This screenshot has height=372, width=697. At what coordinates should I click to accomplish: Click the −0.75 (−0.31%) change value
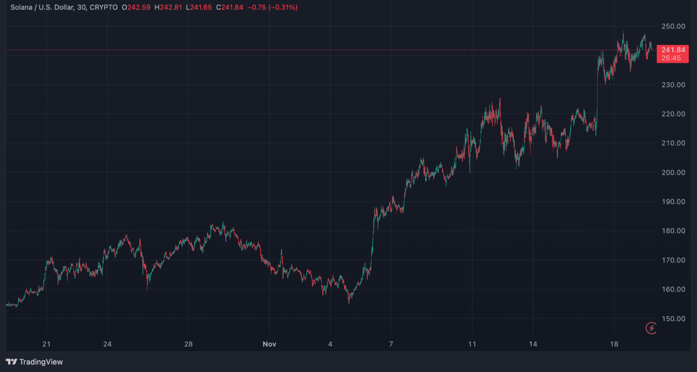coord(273,8)
